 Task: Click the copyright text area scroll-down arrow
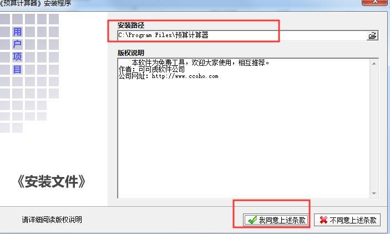pyautogui.click(x=374, y=193)
